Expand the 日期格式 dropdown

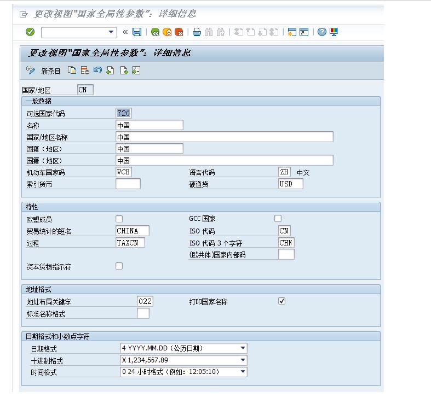[x=243, y=348]
